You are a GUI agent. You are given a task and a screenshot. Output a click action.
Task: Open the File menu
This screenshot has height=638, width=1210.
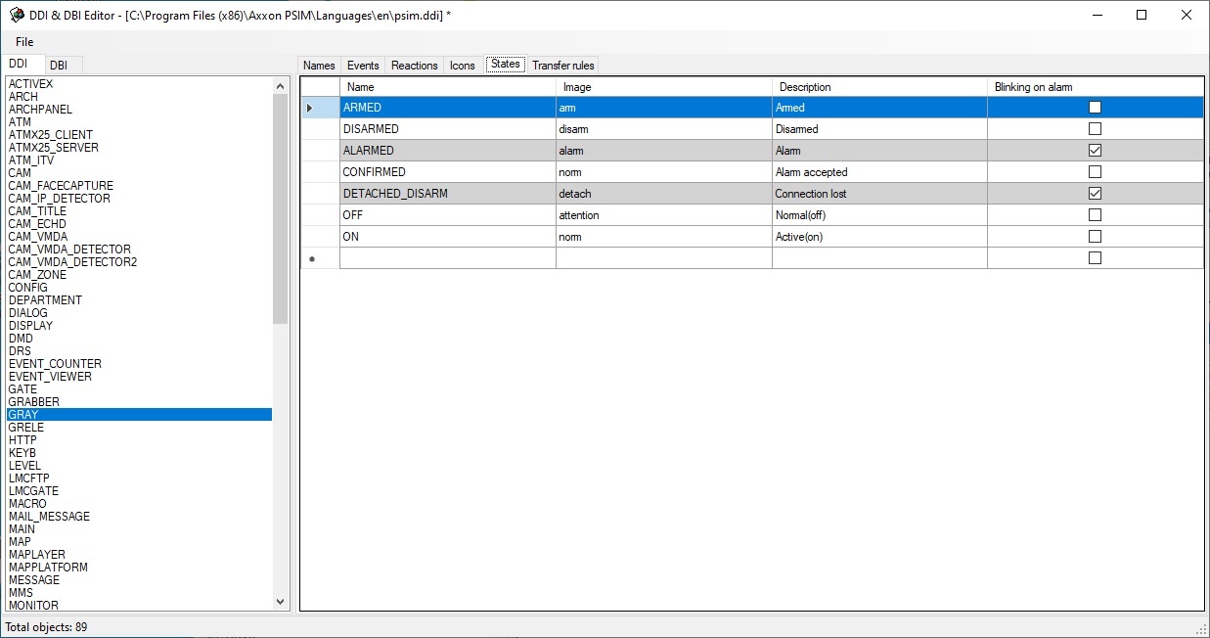point(24,42)
